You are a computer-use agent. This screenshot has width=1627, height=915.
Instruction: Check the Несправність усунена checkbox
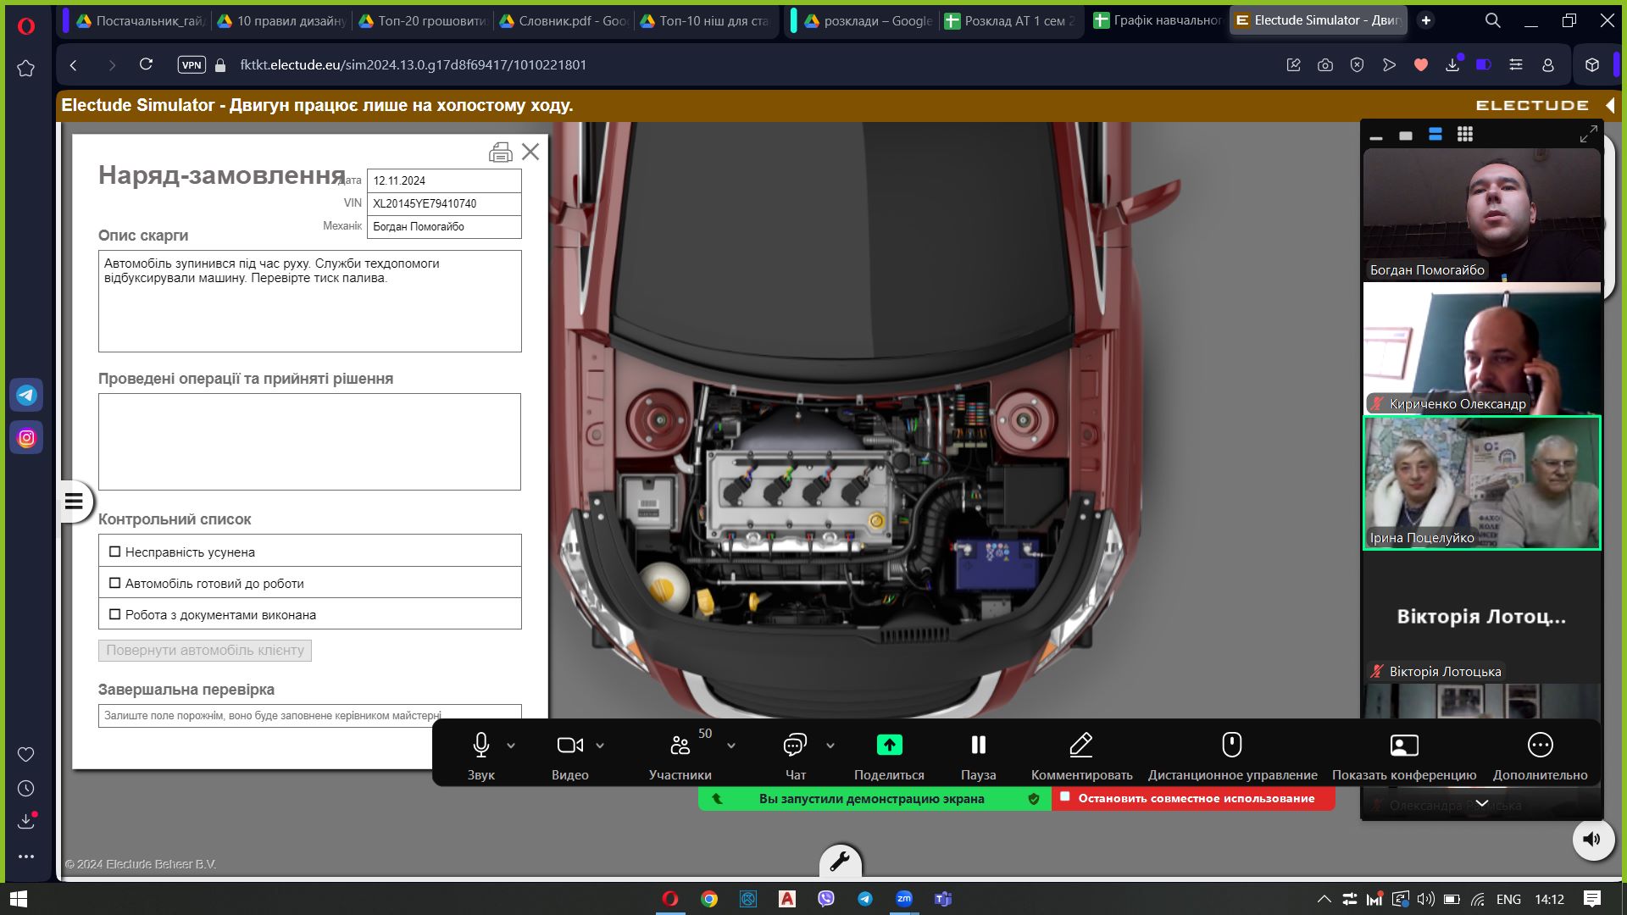[115, 552]
